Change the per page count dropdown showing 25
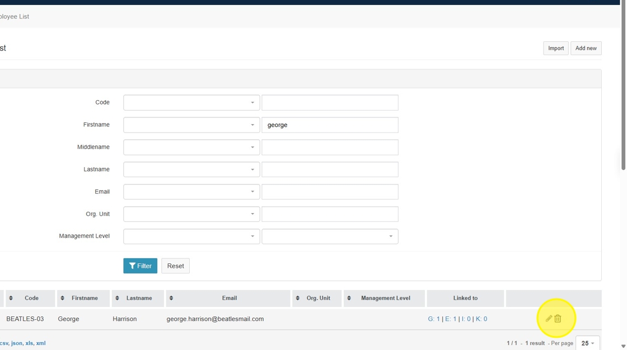The width and height of the screenshot is (627, 350). pos(587,343)
